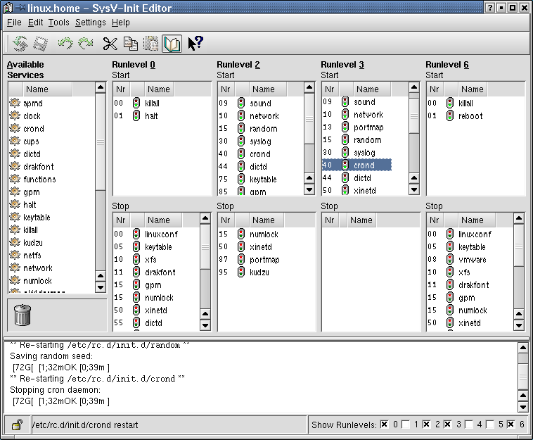
Task: Click the trash can icon
Action: (23, 315)
